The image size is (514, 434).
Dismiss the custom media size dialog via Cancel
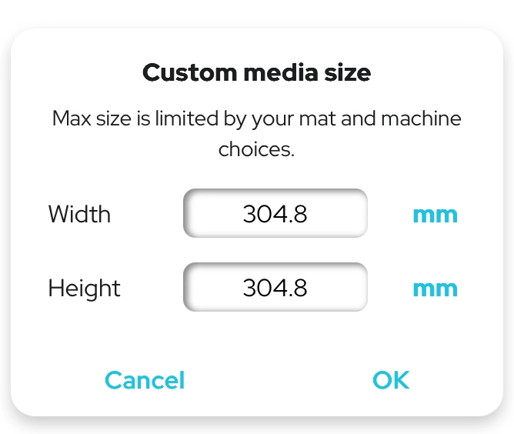click(145, 379)
